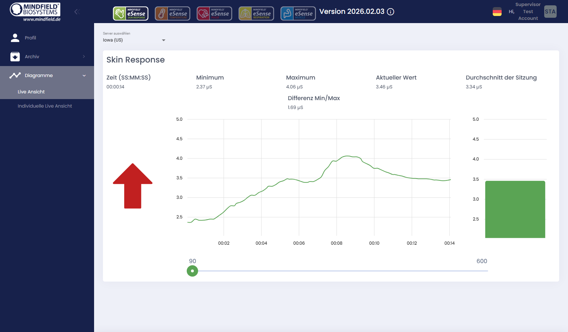Open the eSense Muscle module
This screenshot has height=332, width=568.
[298, 13]
